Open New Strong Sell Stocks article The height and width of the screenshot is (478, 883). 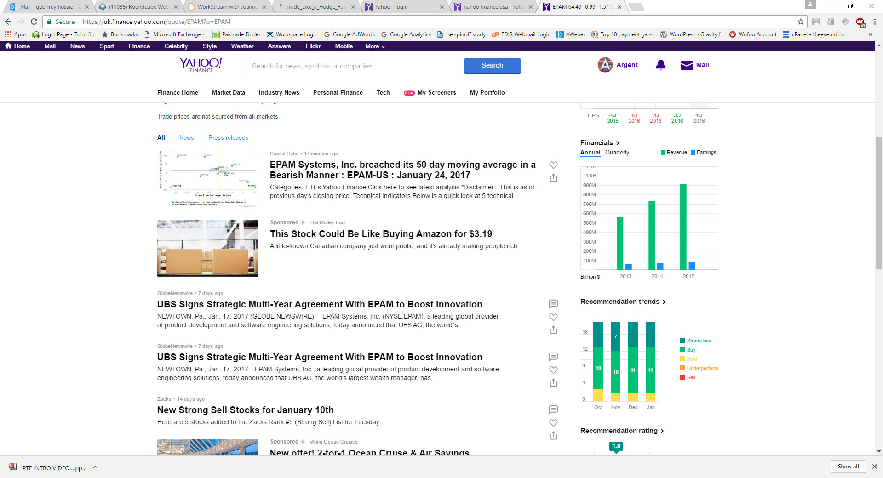pos(245,410)
